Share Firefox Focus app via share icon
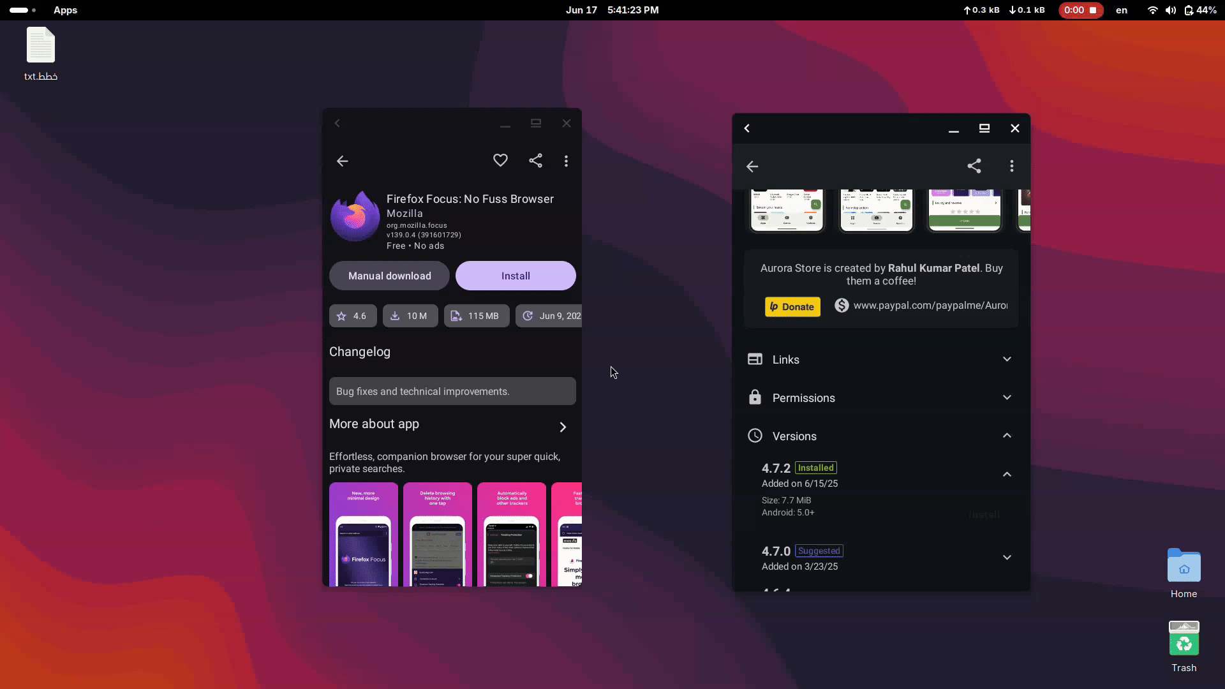 [535, 161]
